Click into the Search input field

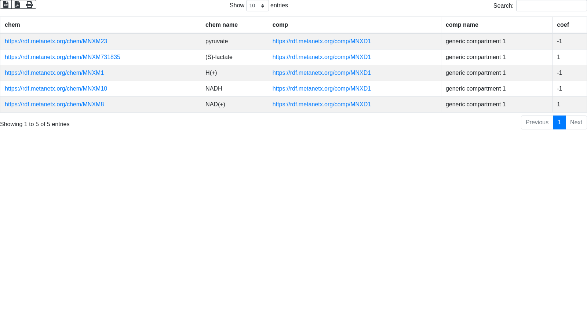pos(551,6)
